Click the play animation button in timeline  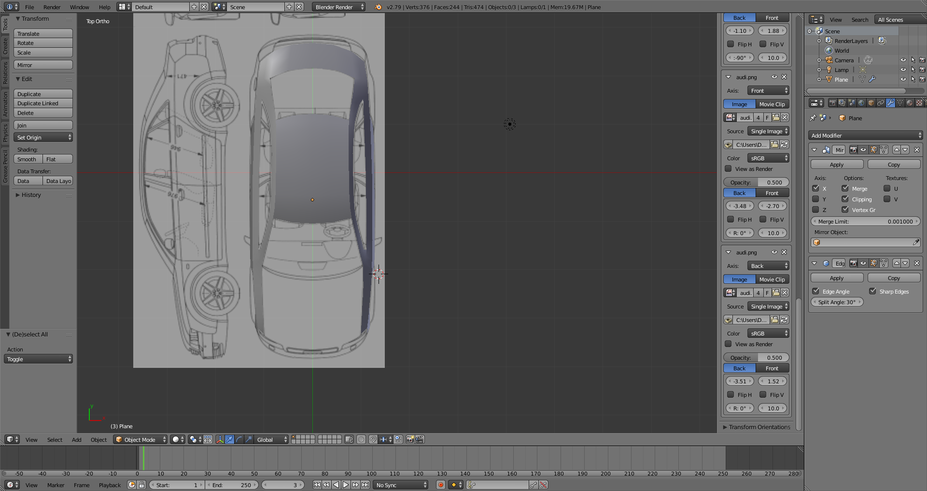(x=346, y=485)
